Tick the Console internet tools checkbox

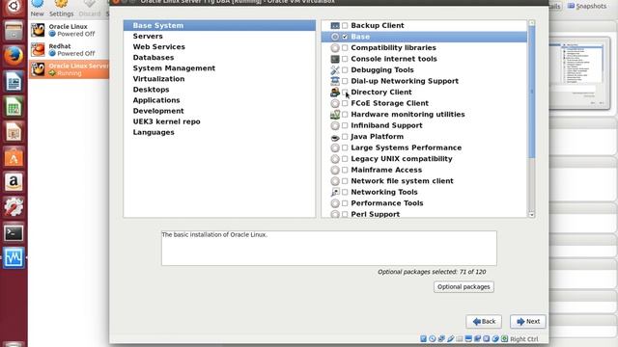click(x=345, y=59)
